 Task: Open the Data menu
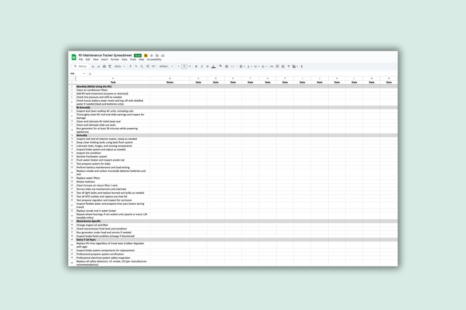[124, 59]
